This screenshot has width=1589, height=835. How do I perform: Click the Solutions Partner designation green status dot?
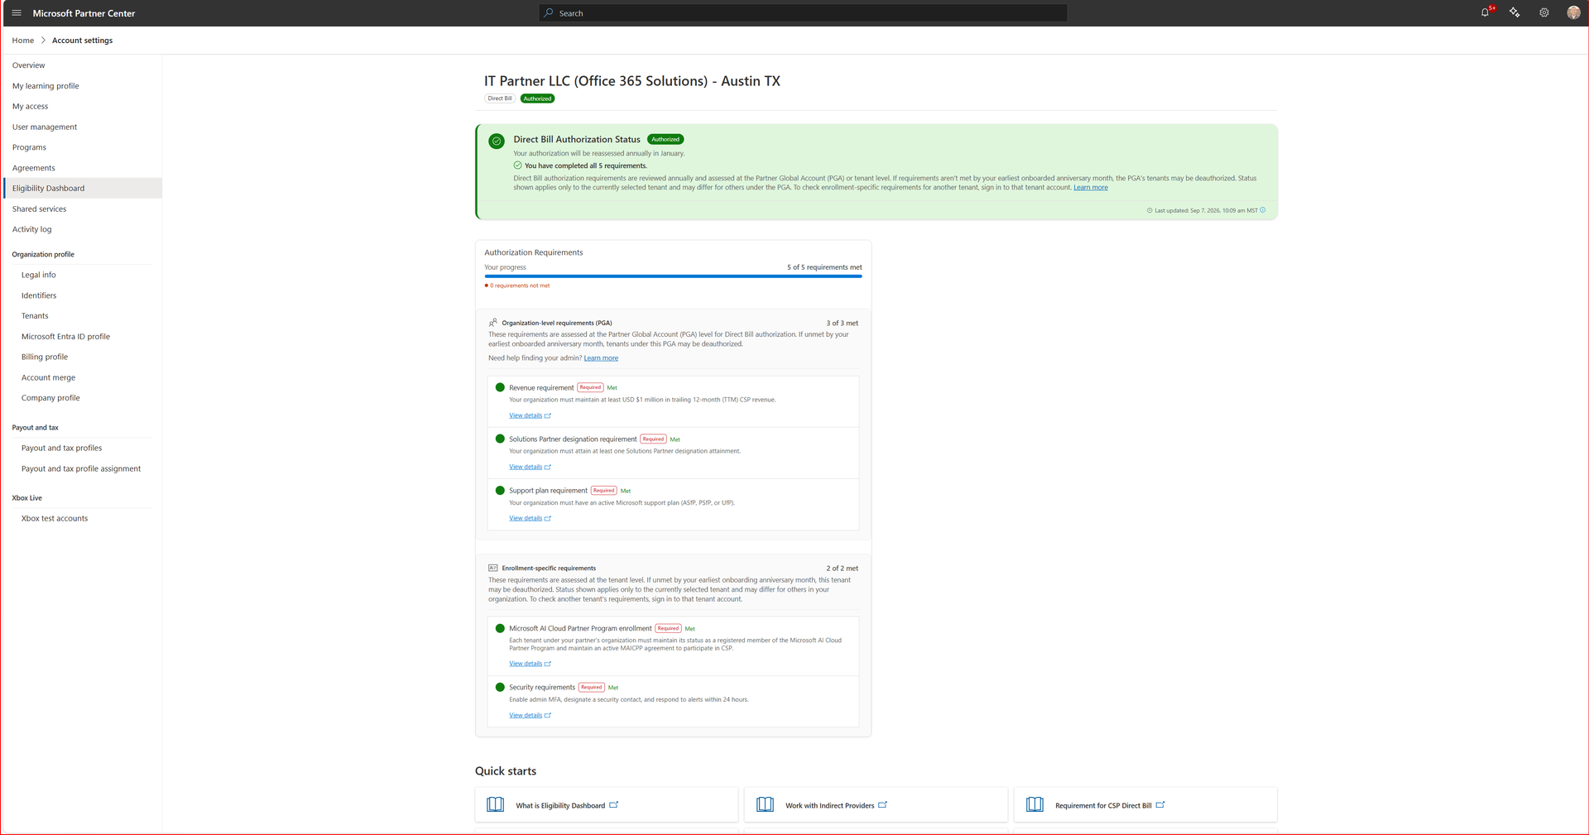click(x=500, y=439)
